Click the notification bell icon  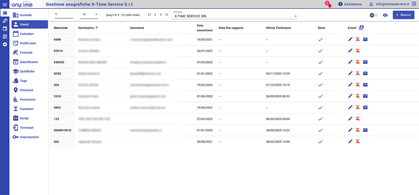tap(329, 5)
